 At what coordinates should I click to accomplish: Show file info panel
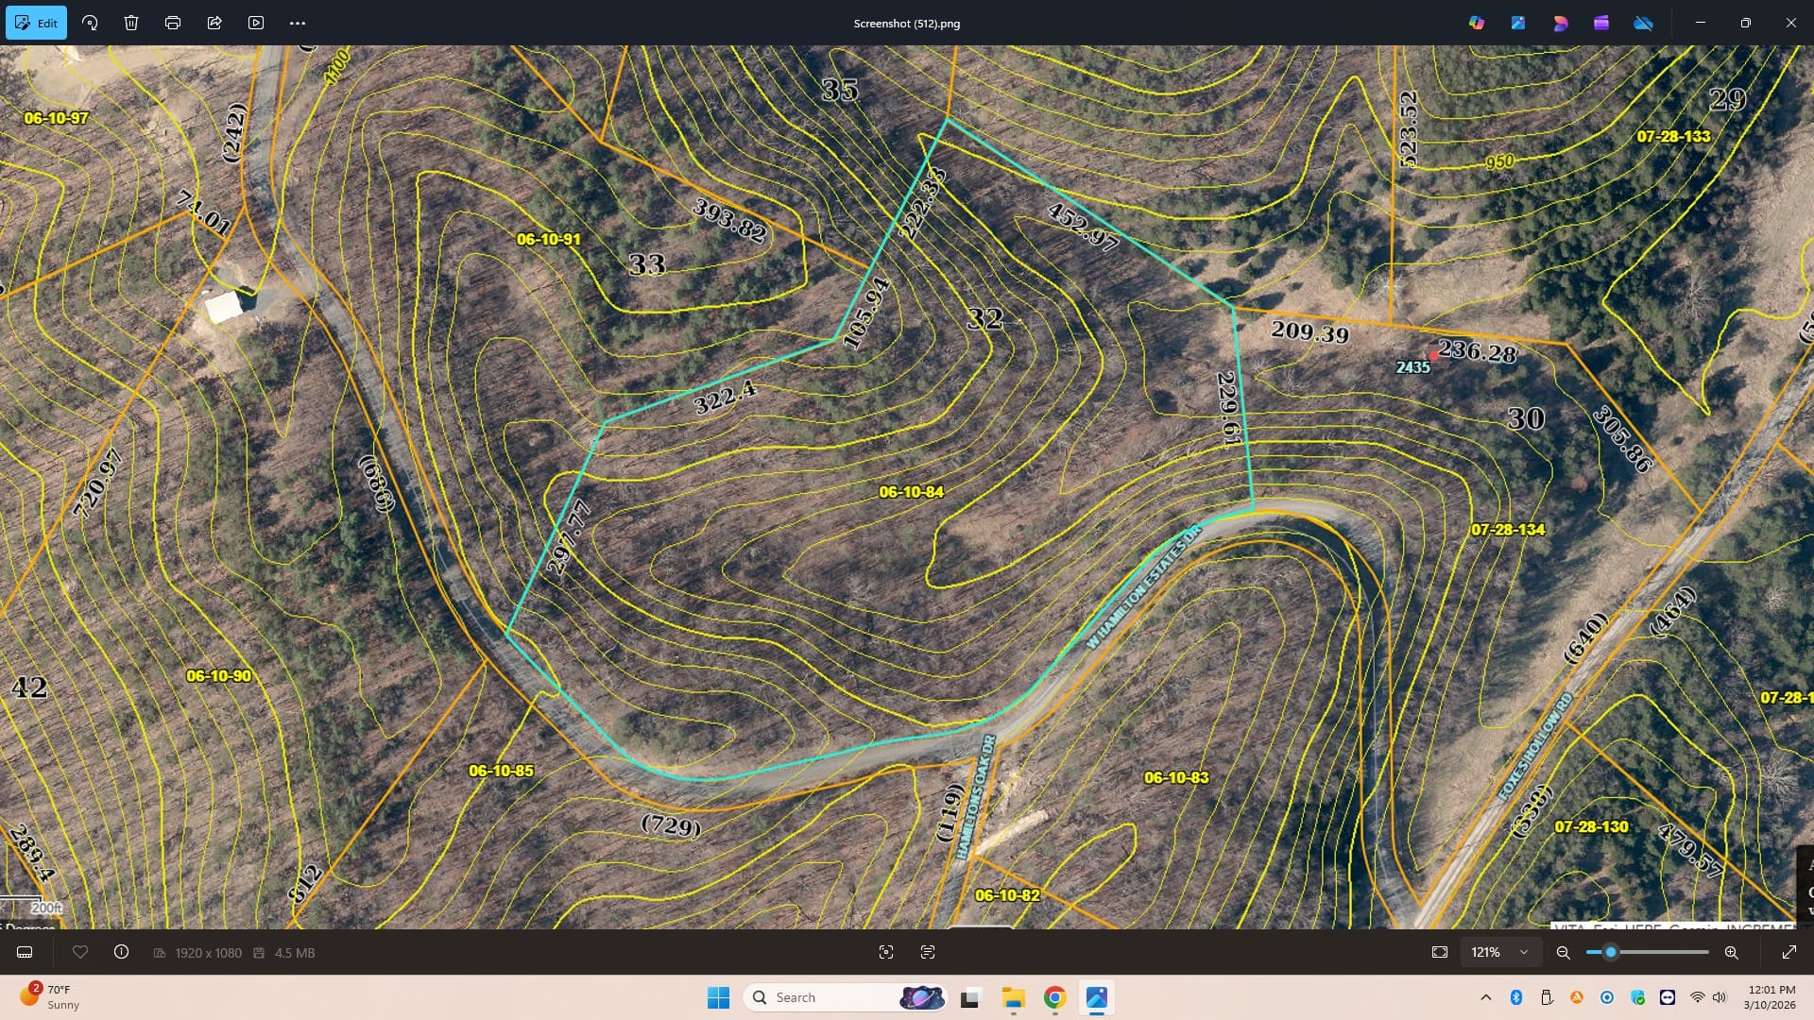click(x=121, y=952)
